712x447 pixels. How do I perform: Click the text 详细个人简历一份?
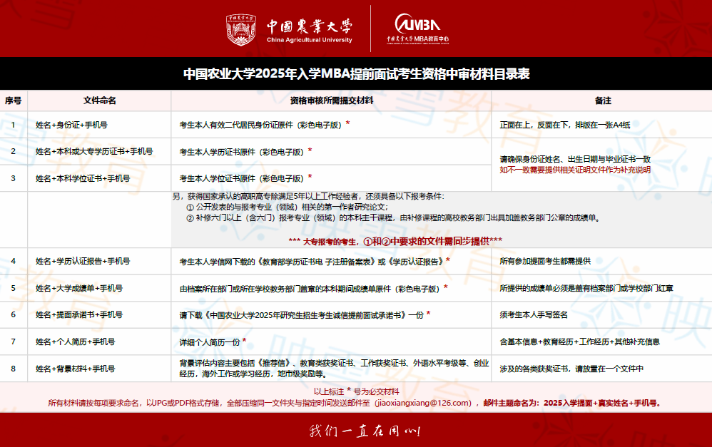(x=209, y=342)
